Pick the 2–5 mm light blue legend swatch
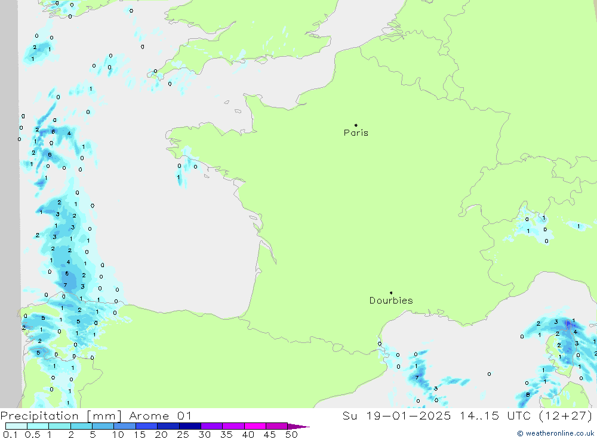This screenshot has width=597, height=438. tap(81, 426)
